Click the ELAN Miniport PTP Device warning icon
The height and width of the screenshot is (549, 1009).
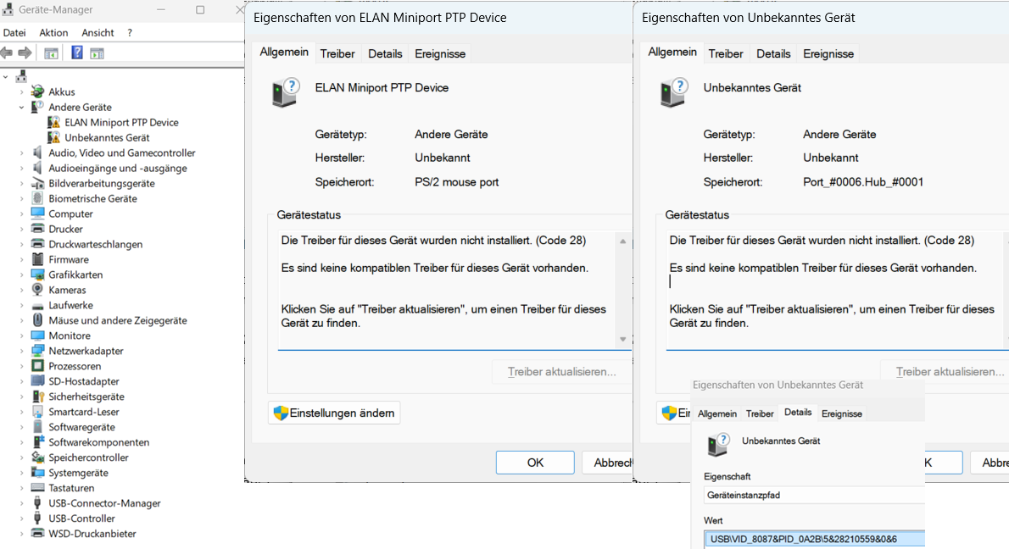54,122
